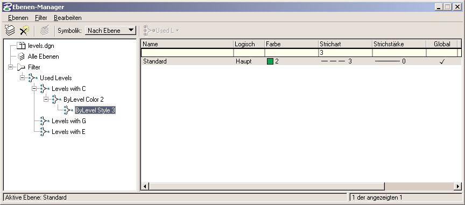Sort by the Strichart column header
This screenshot has width=465, height=205.
345,44
